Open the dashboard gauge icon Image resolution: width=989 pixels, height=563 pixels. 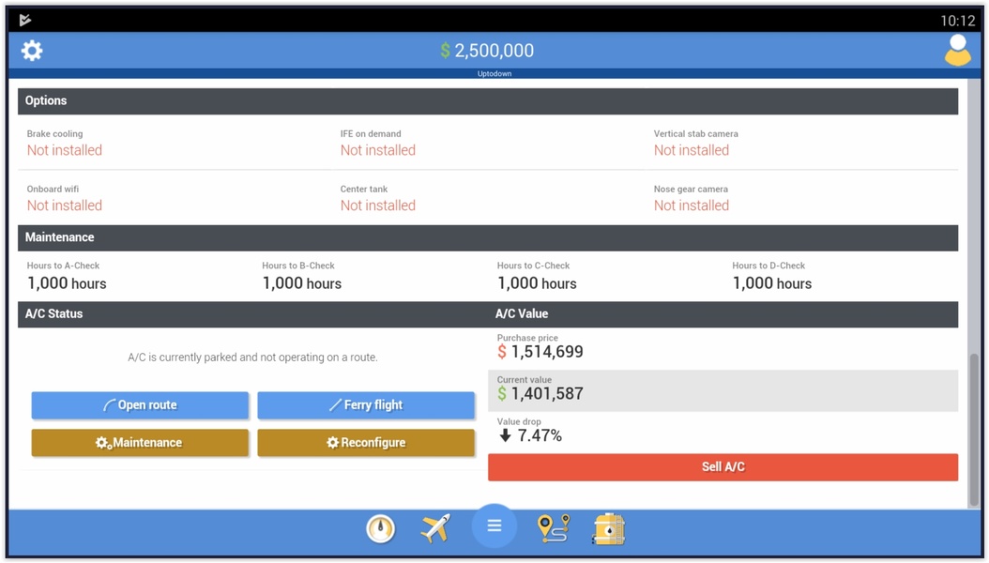point(380,528)
